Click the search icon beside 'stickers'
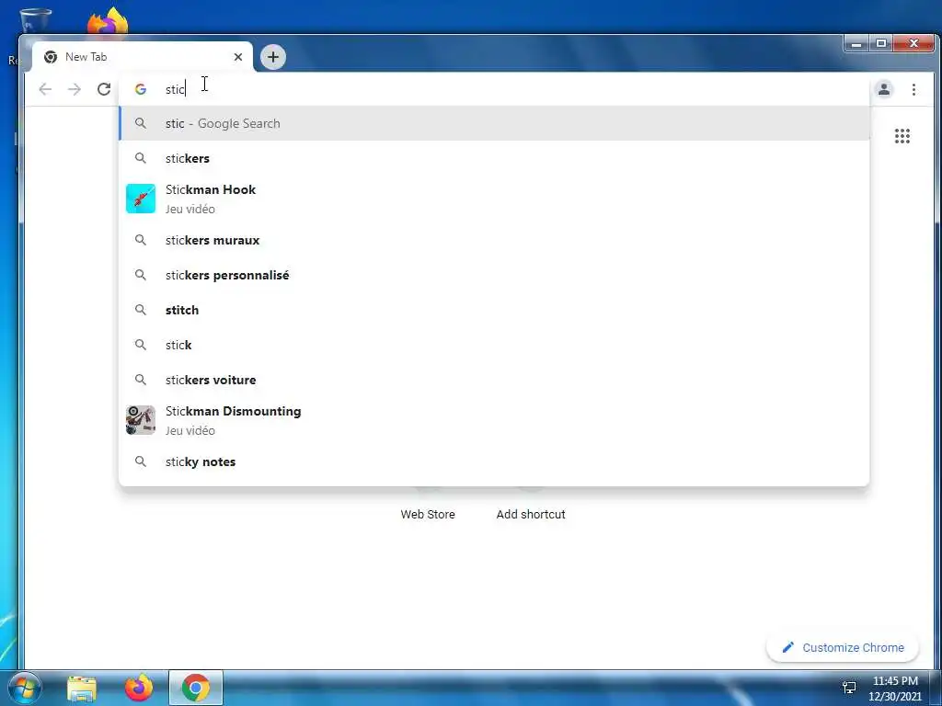The height and width of the screenshot is (706, 942). pyautogui.click(x=141, y=158)
